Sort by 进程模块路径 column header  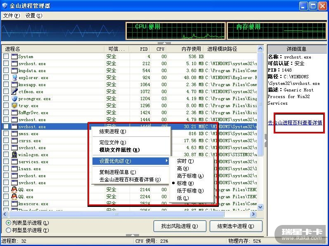pos(231,49)
